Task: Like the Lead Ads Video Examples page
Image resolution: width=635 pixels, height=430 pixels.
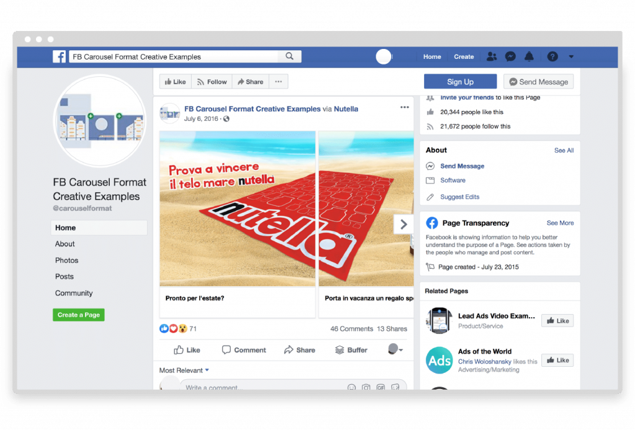Action: 557,320
